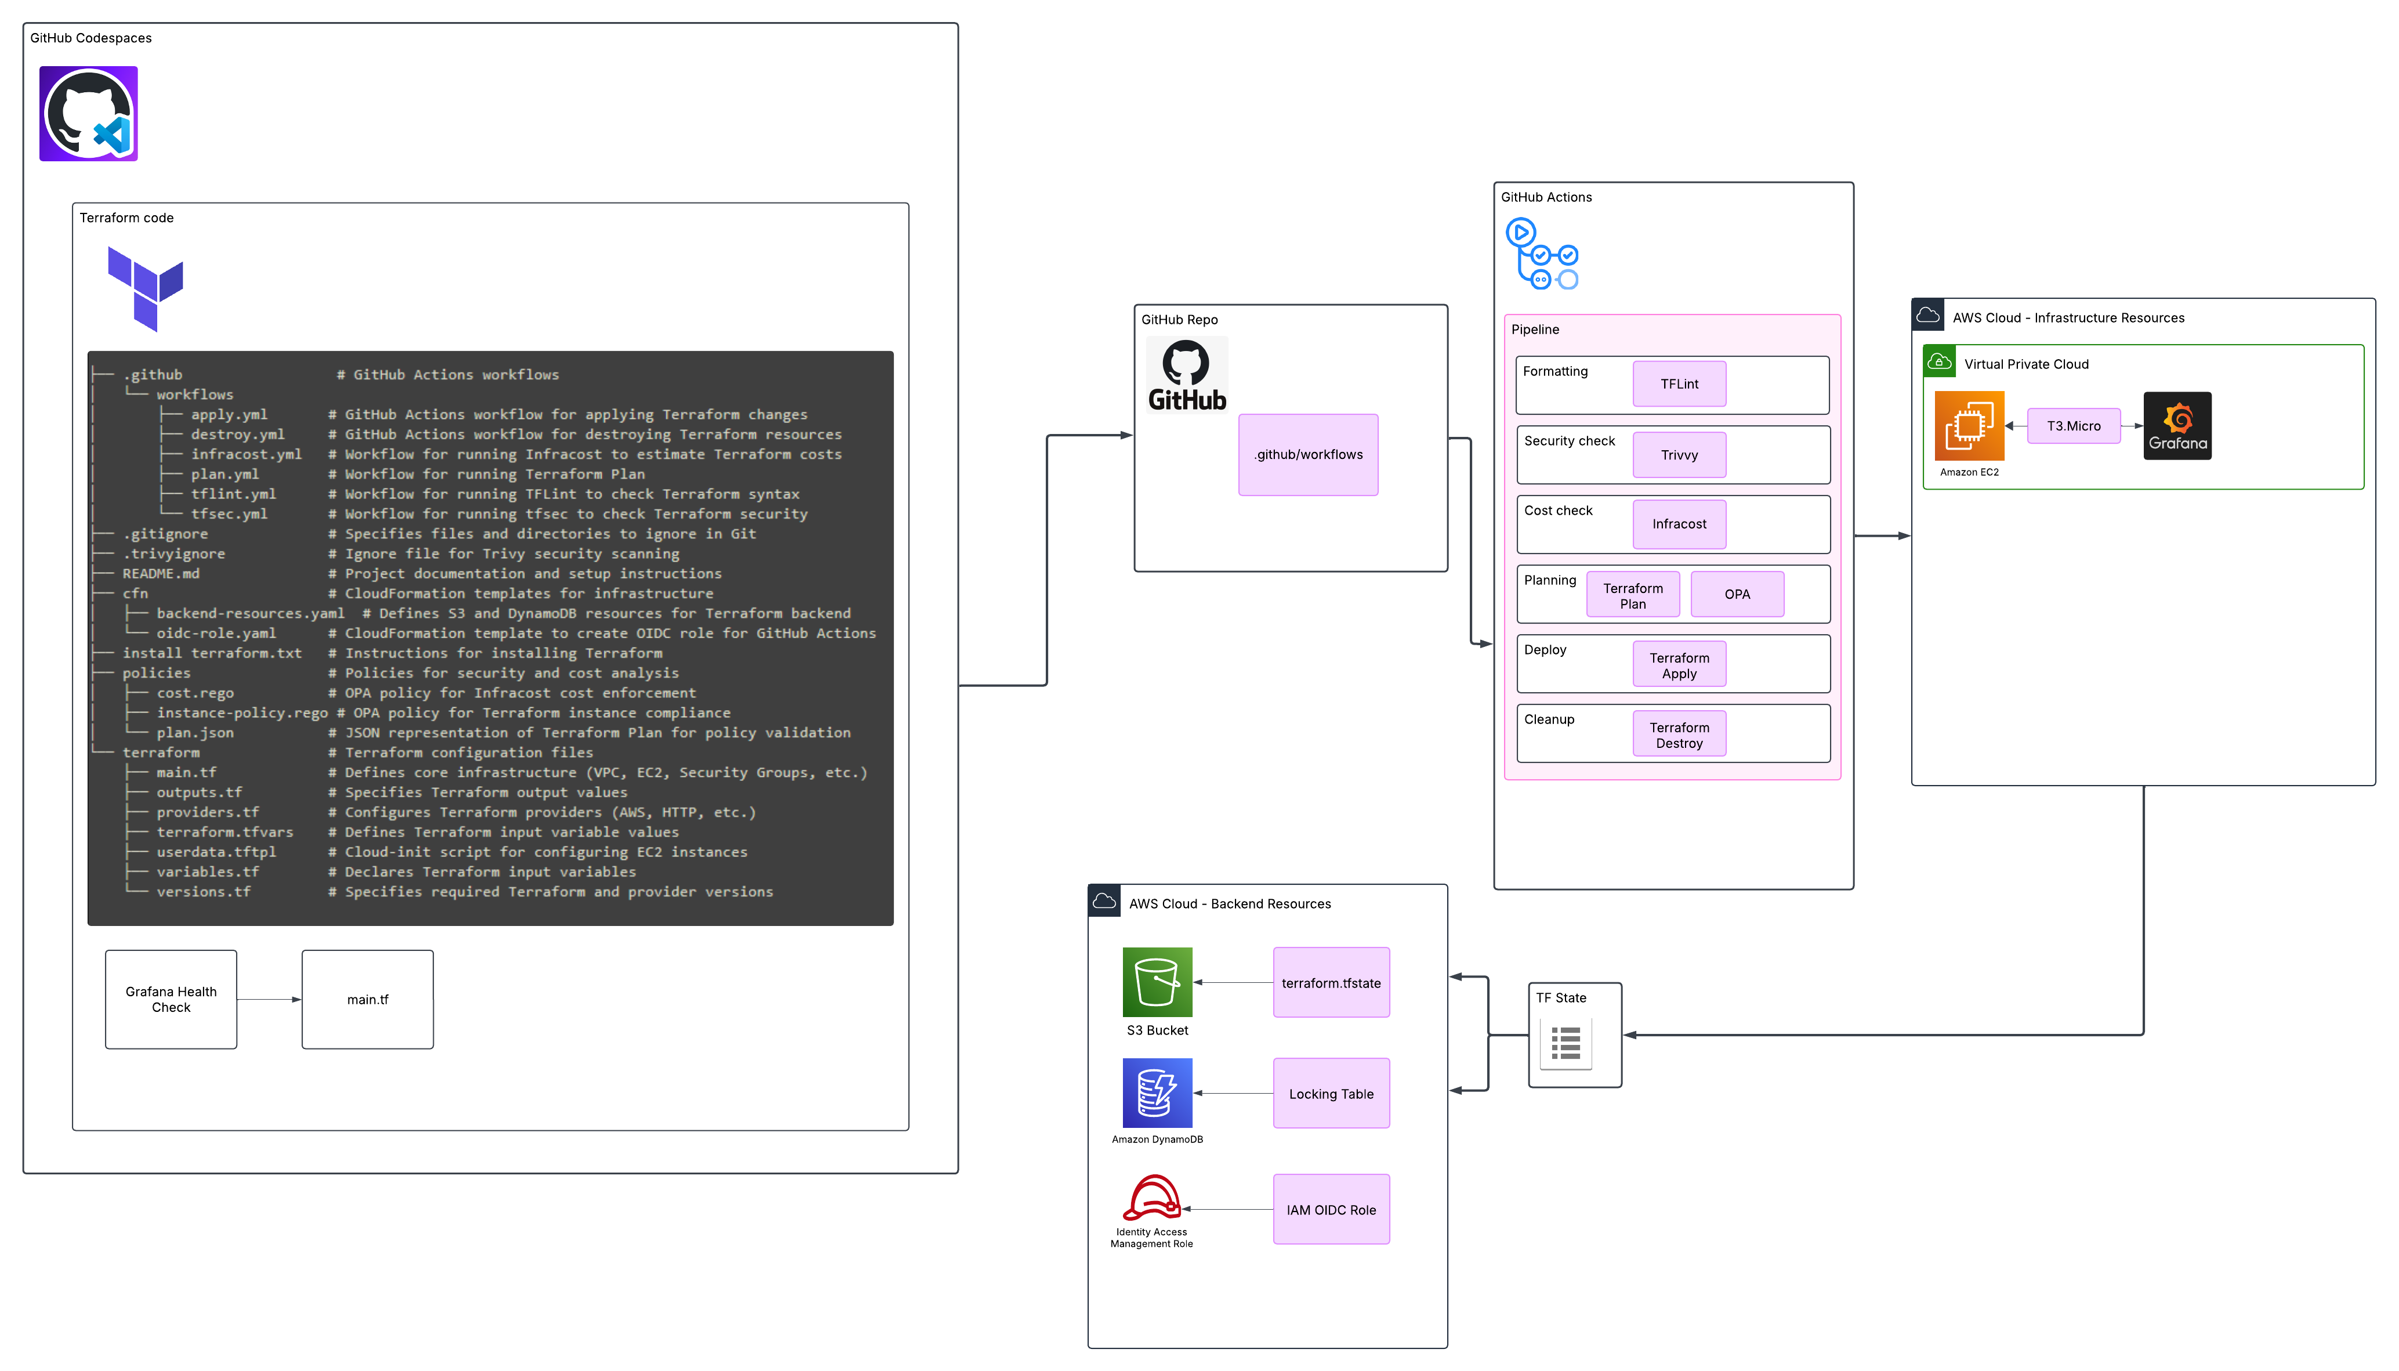Click README.md in the file tree
The image size is (2399, 1371).
[x=160, y=573]
